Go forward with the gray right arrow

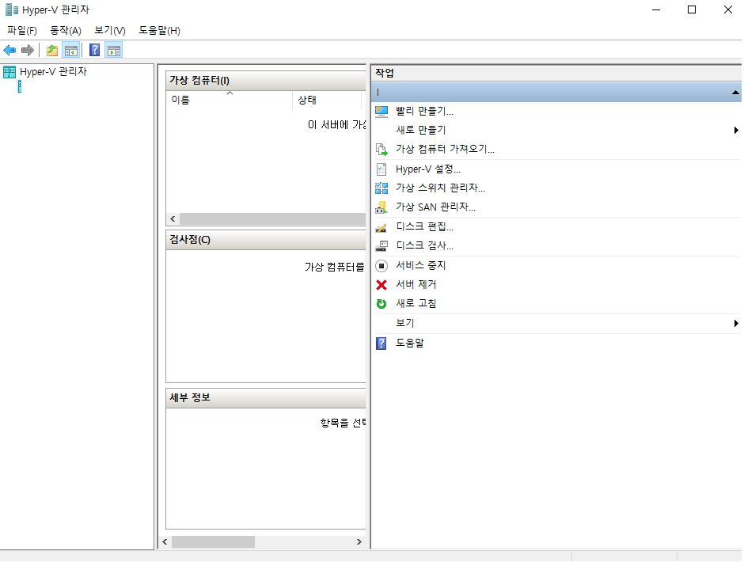[x=28, y=50]
